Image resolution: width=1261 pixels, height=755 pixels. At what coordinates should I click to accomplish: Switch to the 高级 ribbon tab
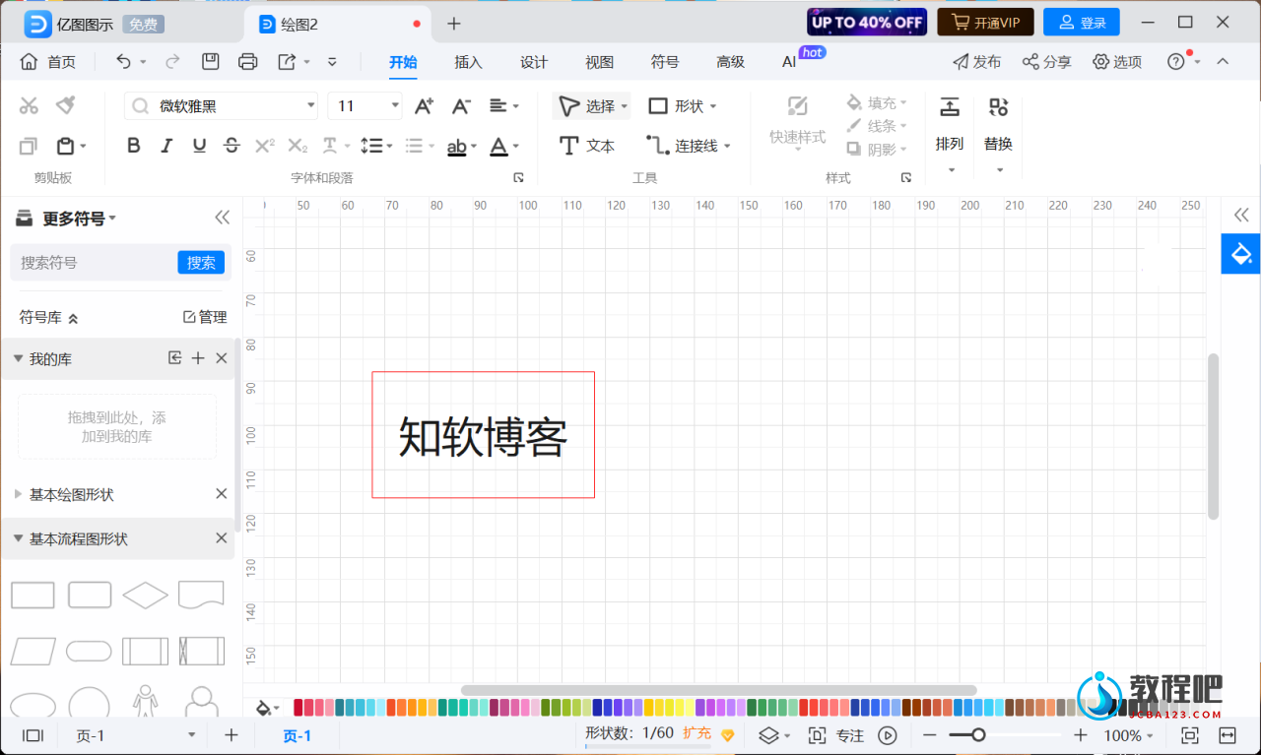pos(730,62)
